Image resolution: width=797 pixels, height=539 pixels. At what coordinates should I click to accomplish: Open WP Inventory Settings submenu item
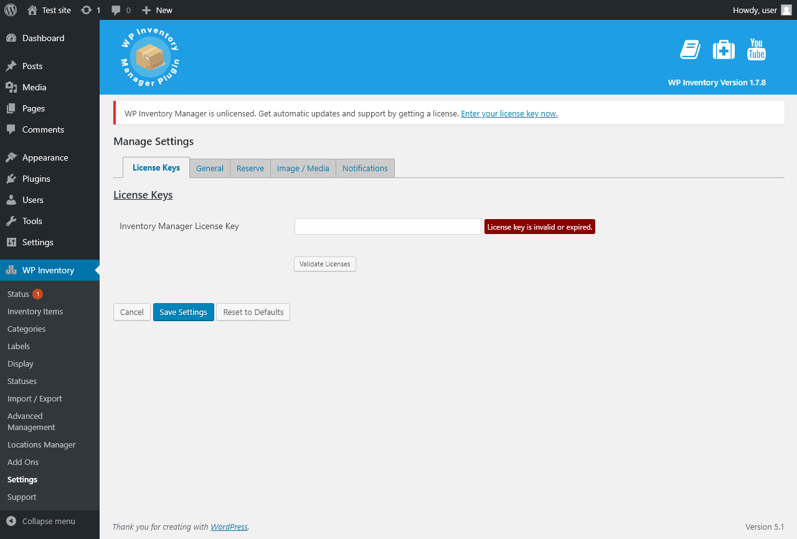point(50,479)
